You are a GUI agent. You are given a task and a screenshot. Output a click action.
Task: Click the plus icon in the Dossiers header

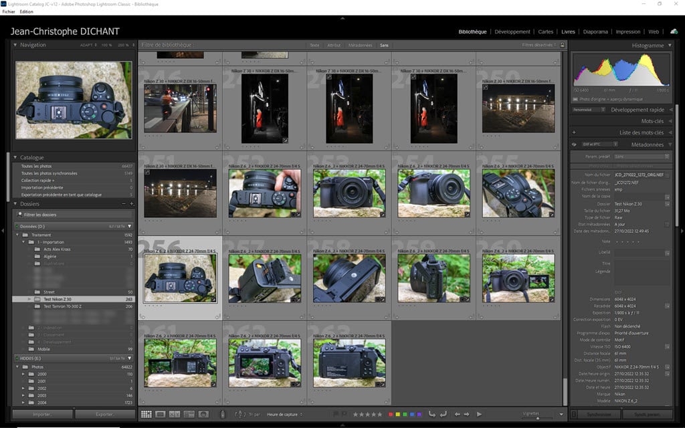[132, 204]
